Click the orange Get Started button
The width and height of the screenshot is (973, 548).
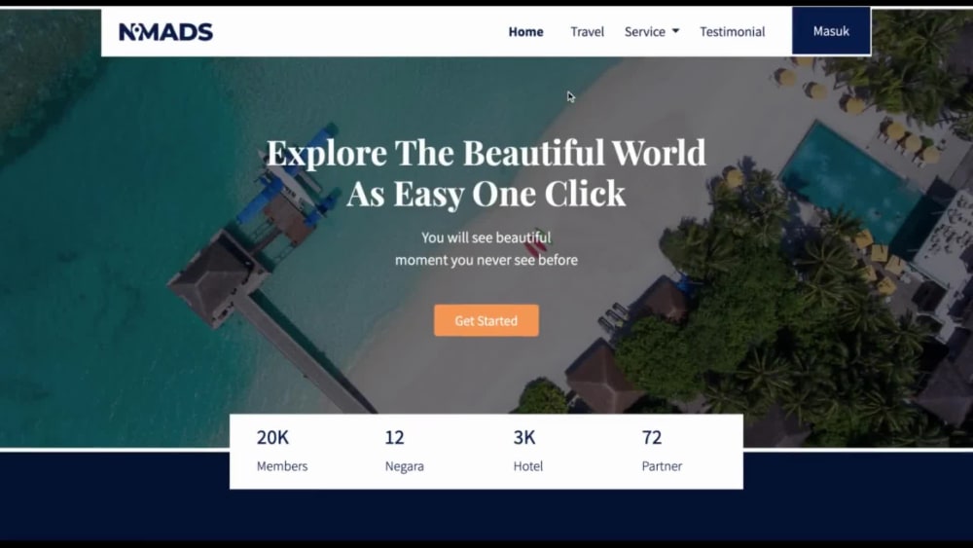486,320
